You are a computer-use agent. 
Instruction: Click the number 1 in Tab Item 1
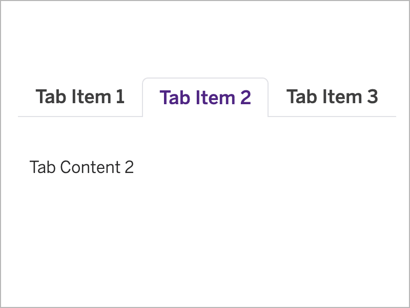click(120, 97)
